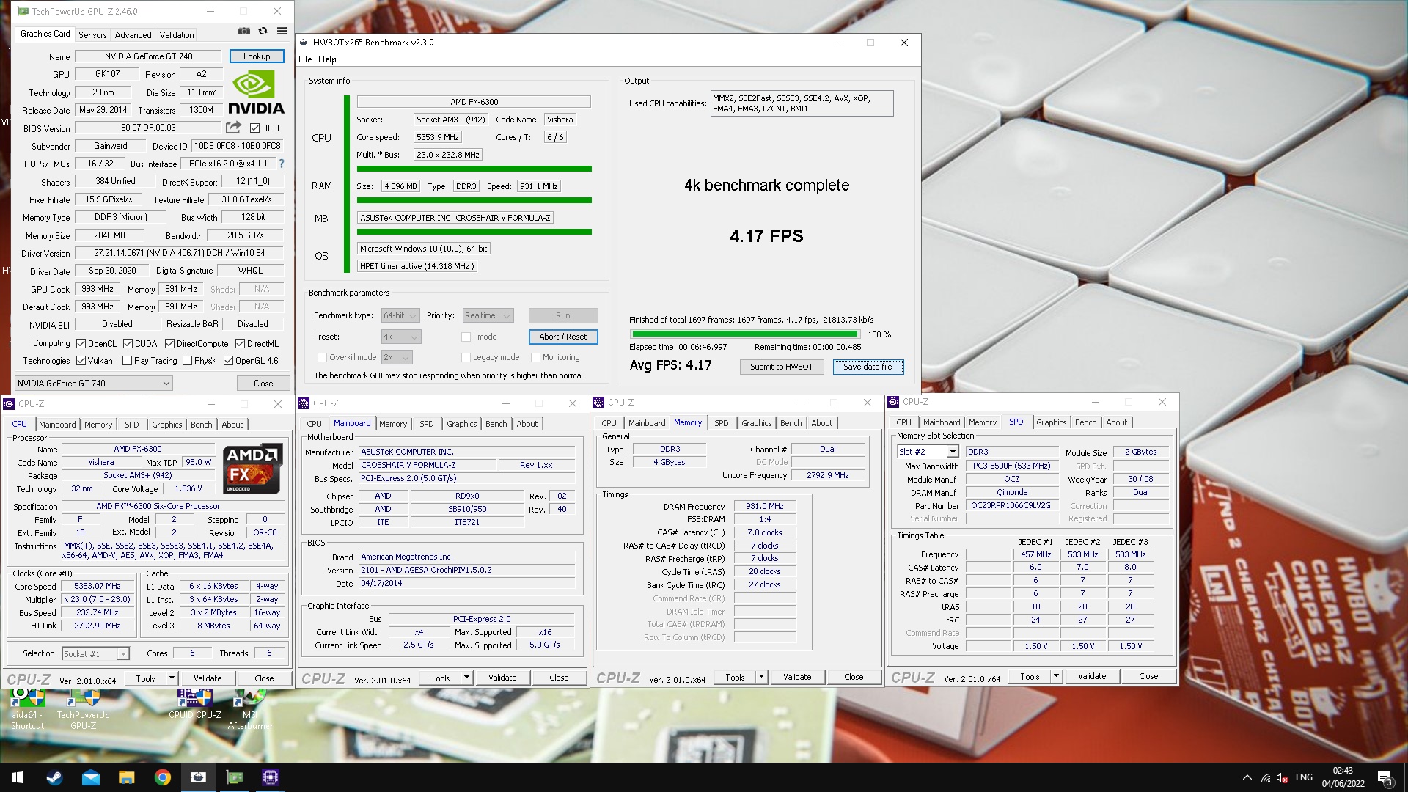Click the Save data file button
The height and width of the screenshot is (792, 1408).
(x=868, y=367)
